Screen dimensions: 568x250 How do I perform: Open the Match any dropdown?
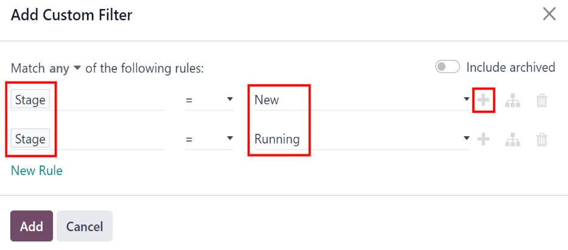tap(65, 69)
